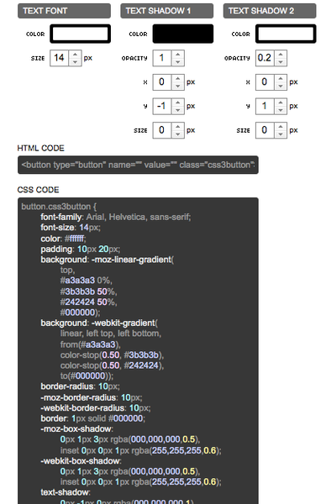Increase Text Shadow 2 size up arrow
The width and height of the screenshot is (326, 504).
point(281,127)
